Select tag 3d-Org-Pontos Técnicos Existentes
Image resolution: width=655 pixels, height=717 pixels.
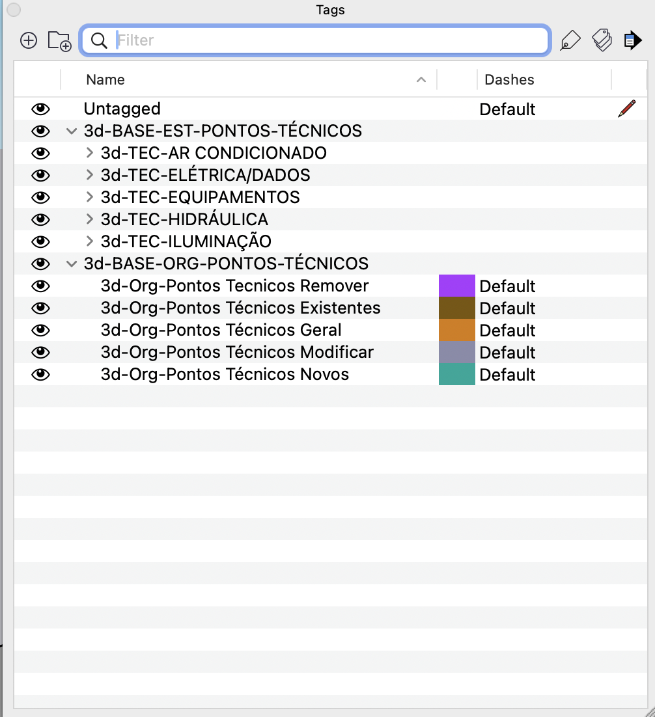pos(241,308)
